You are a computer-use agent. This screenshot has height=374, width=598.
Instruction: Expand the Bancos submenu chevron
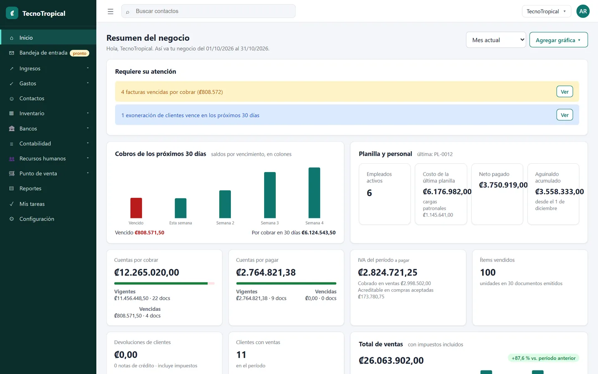[x=88, y=128]
